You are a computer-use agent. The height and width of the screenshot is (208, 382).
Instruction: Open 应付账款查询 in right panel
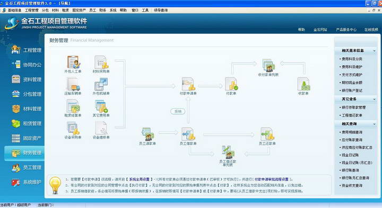pos(352,140)
